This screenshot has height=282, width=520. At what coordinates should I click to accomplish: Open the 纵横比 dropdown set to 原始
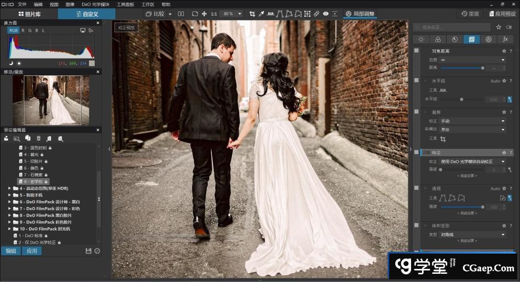point(473,130)
